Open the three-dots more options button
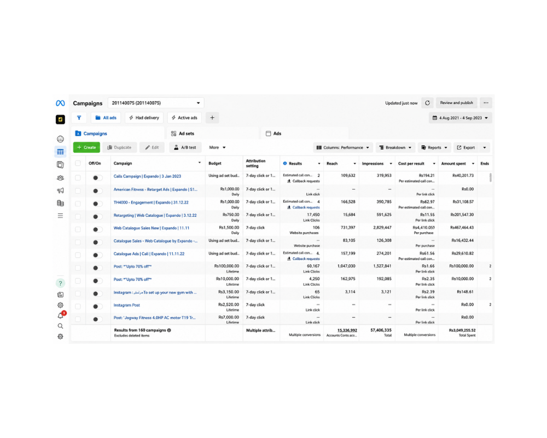547x438 pixels. 486,103
